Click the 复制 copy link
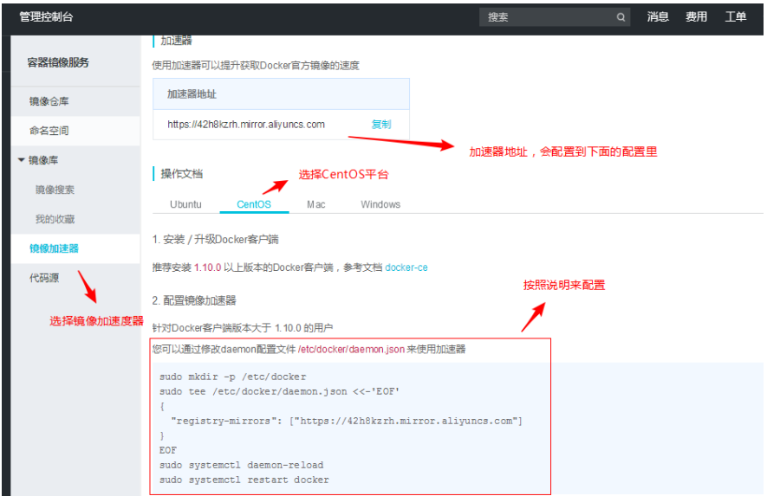This screenshot has width=767, height=496. (381, 124)
